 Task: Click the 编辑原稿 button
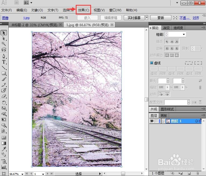(111, 18)
